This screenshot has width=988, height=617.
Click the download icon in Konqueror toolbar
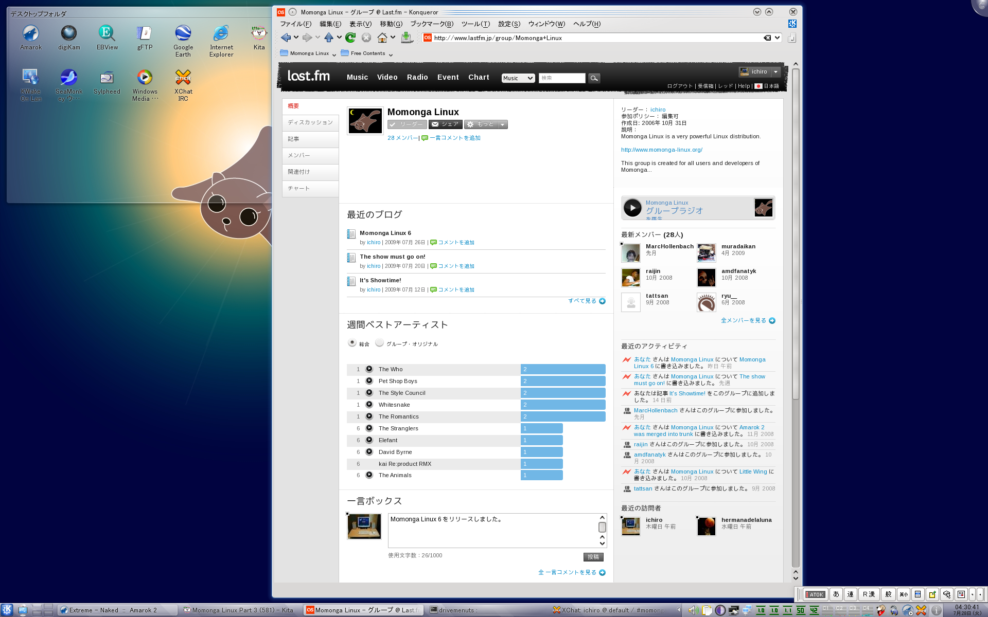coord(407,37)
